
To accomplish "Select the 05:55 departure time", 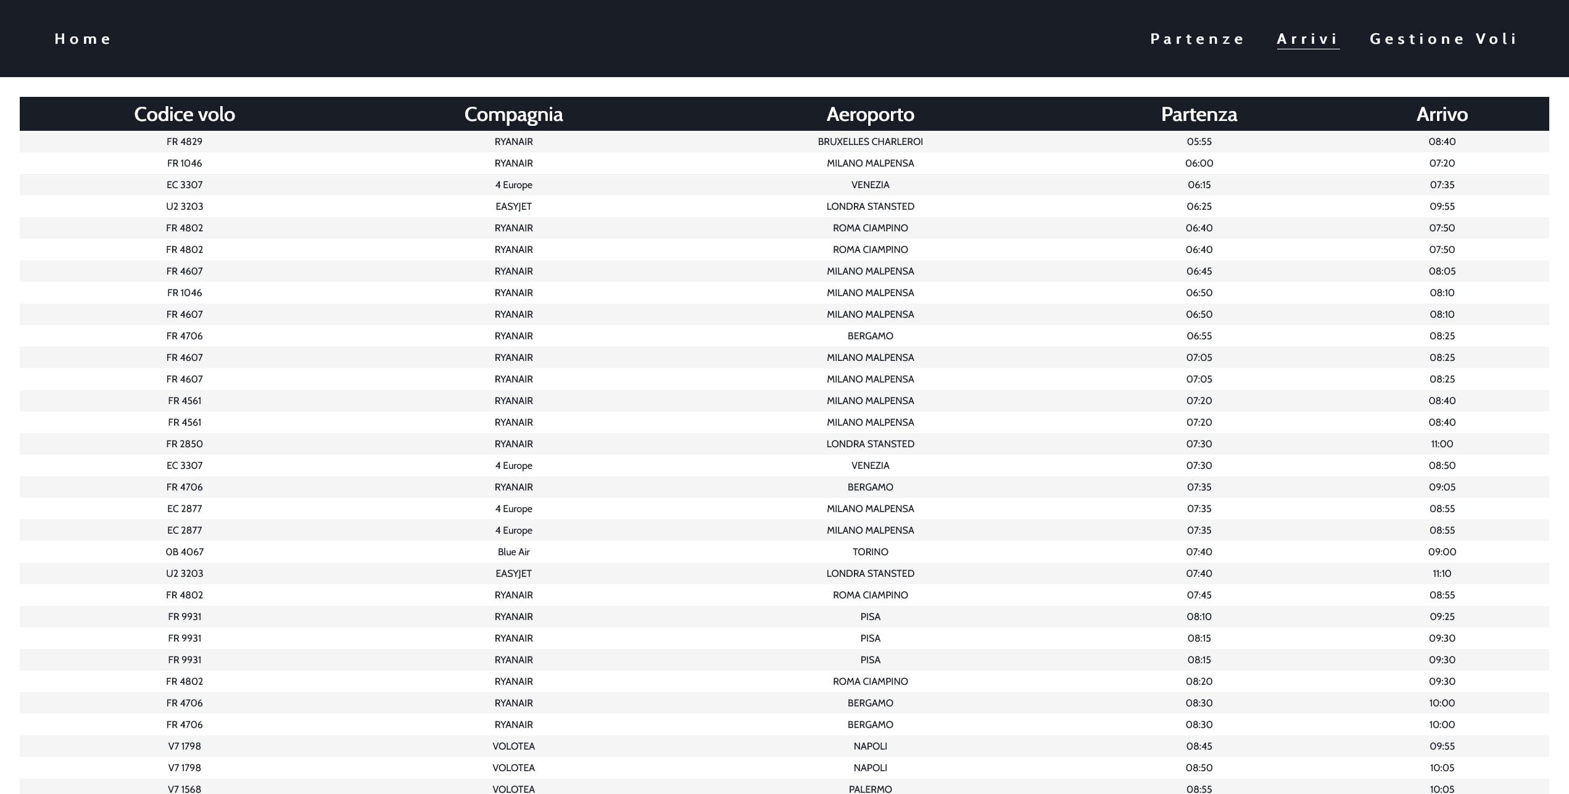I will 1199,141.
